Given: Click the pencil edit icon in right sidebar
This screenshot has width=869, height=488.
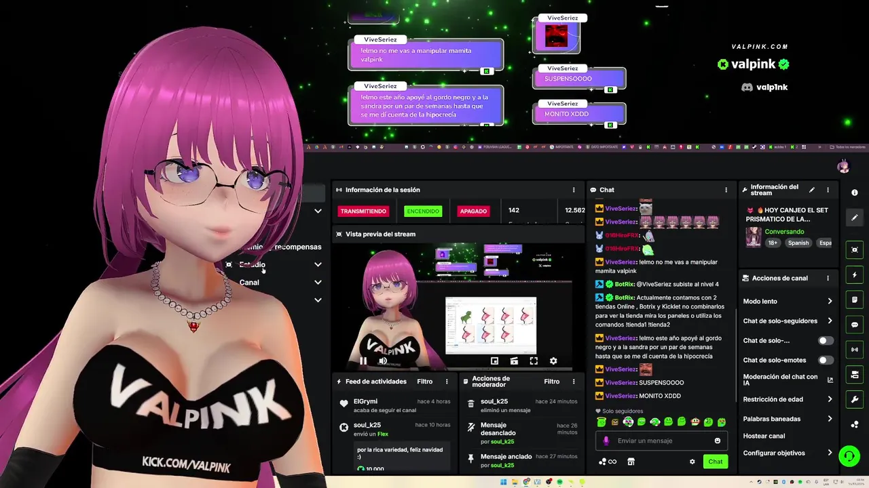Looking at the screenshot, I should pyautogui.click(x=855, y=218).
